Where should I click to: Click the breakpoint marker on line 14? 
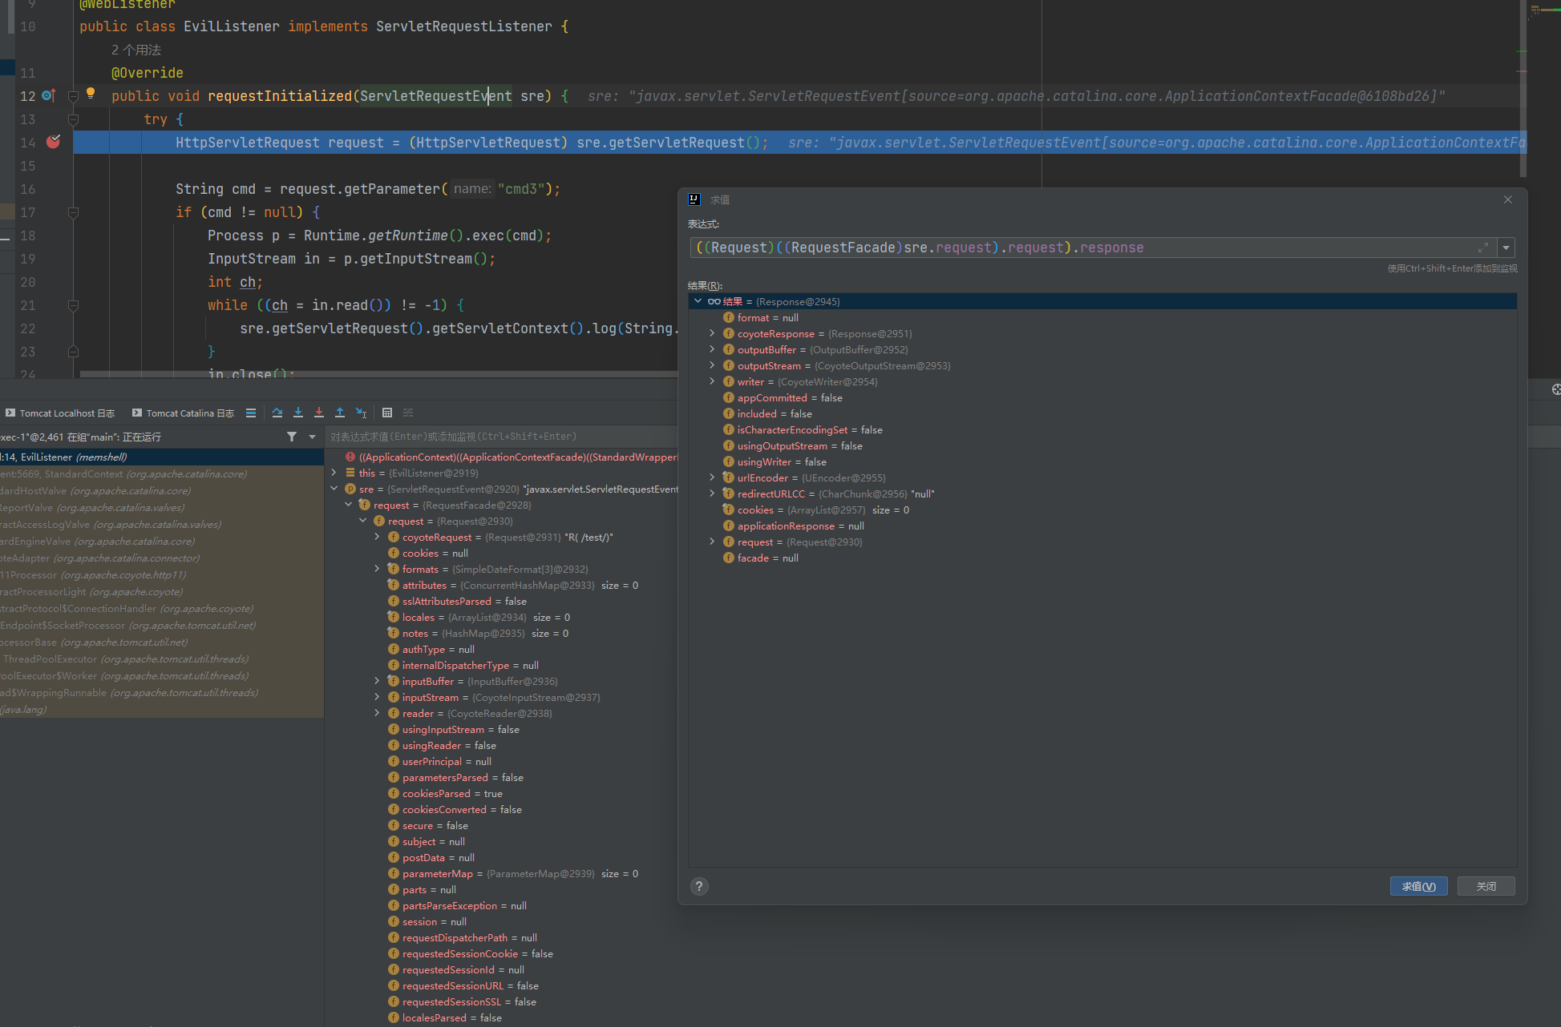(53, 142)
